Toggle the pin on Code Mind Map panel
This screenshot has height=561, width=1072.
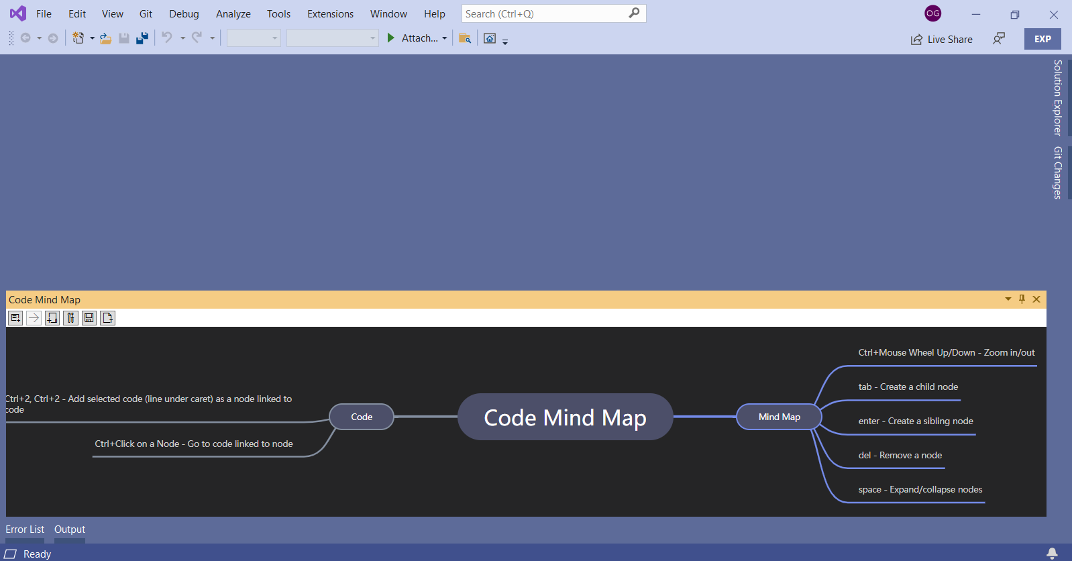point(1022,299)
